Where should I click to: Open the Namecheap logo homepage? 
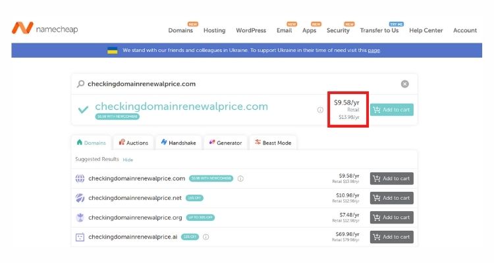click(x=45, y=28)
